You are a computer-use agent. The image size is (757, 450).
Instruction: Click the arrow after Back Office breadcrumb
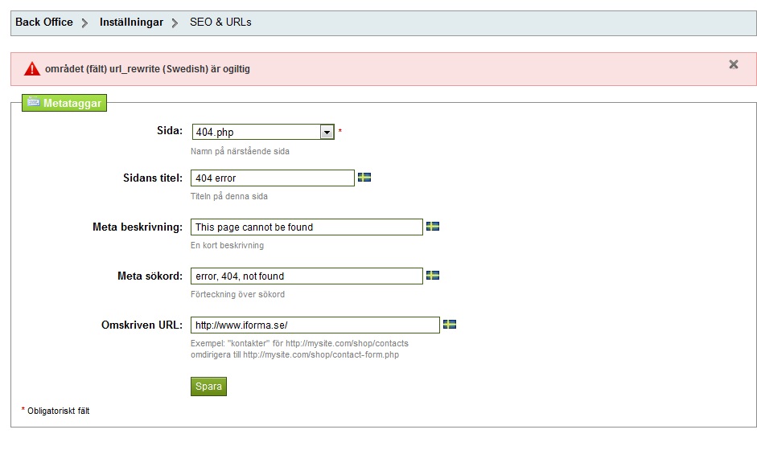[x=84, y=22]
